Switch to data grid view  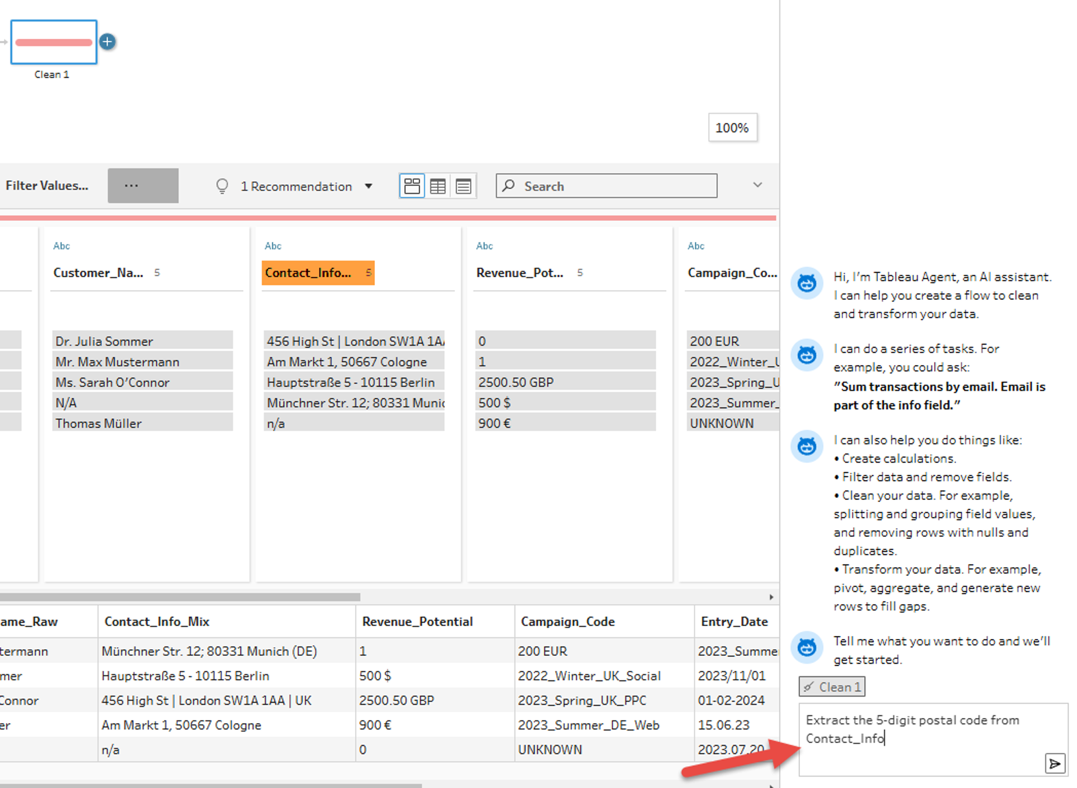point(438,186)
